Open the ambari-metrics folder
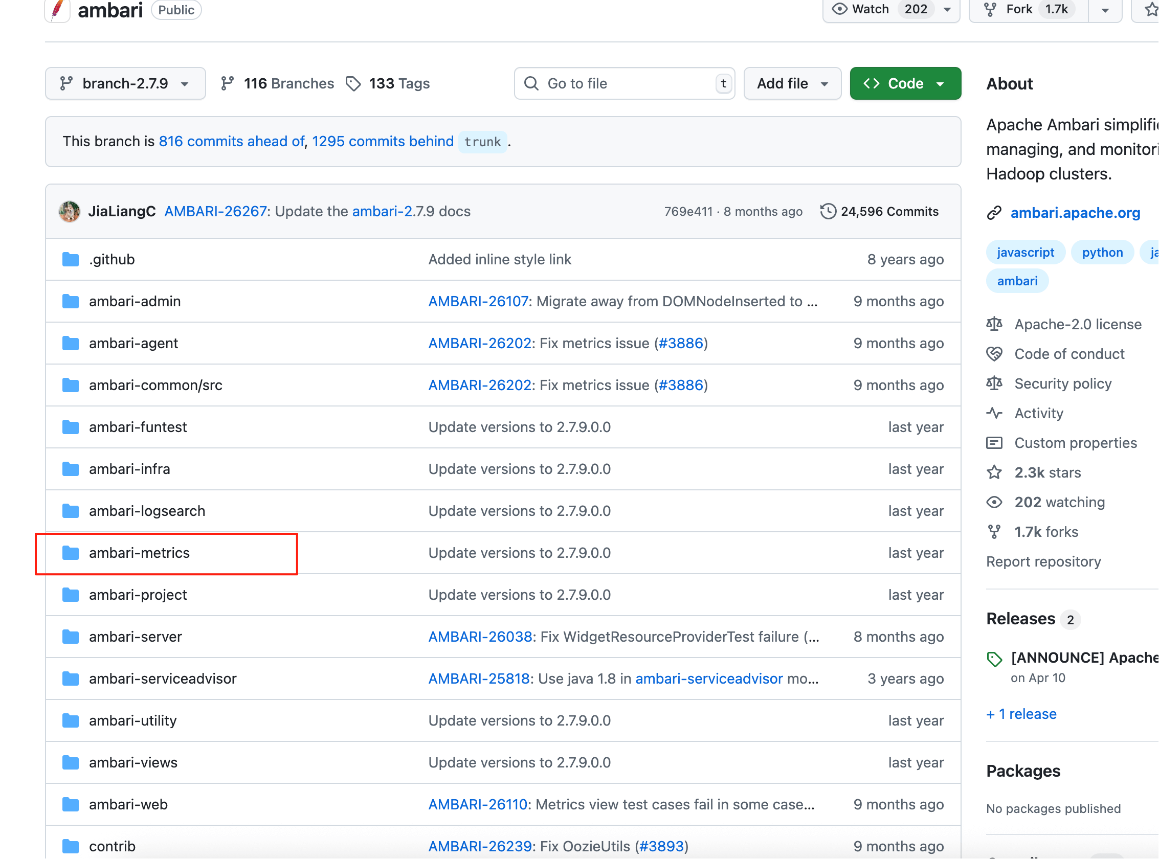Image resolution: width=1159 pixels, height=859 pixels. tap(140, 553)
